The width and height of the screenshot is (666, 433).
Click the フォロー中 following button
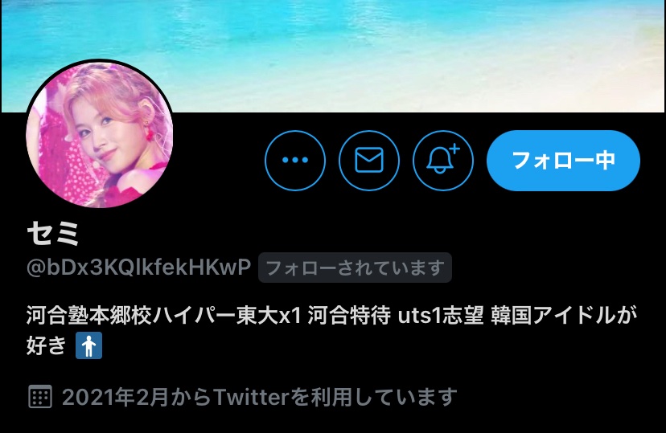[x=563, y=161]
